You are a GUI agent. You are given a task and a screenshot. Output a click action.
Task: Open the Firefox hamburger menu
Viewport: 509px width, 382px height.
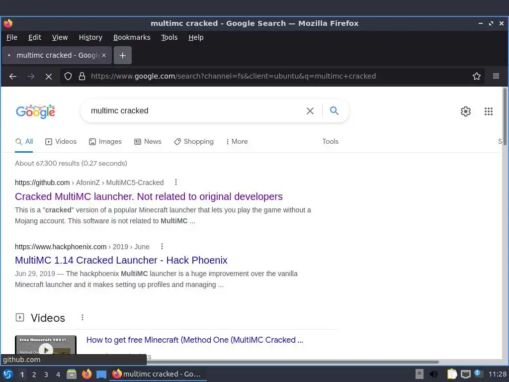pyautogui.click(x=496, y=76)
